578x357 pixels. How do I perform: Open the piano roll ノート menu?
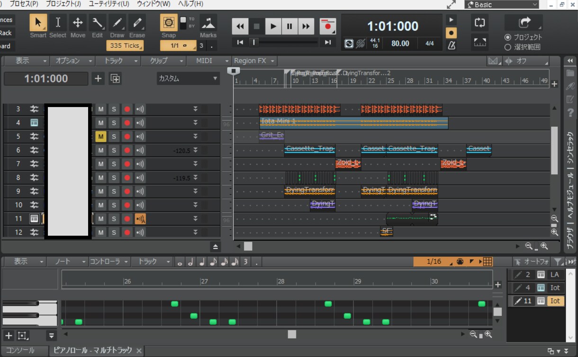pyautogui.click(x=68, y=261)
